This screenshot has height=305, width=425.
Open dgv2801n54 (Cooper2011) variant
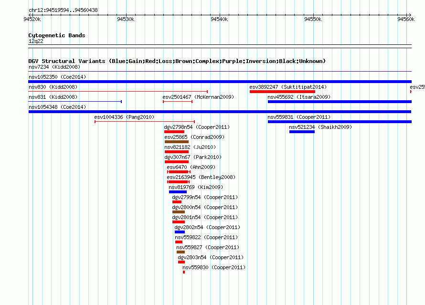pyautogui.click(x=205, y=217)
